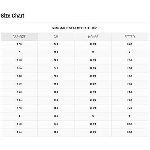The height and width of the screenshot is (150, 150).
Task: Click fitted size 8 1/4 value
Action: tap(130, 132)
